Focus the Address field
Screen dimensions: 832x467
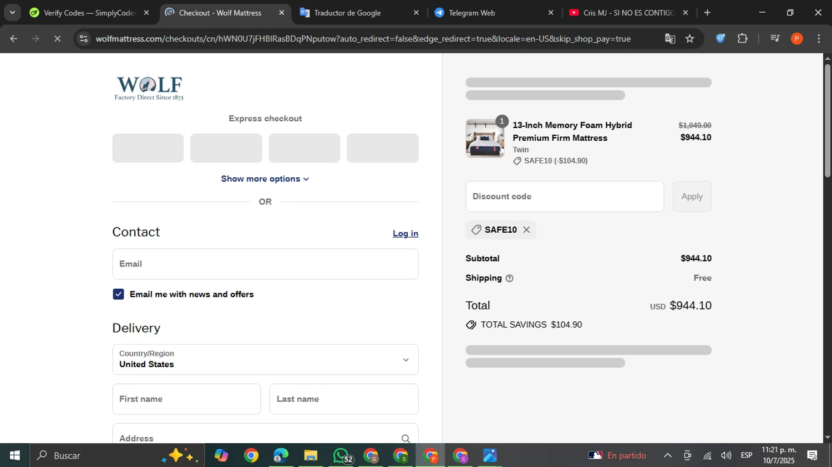[x=265, y=434]
